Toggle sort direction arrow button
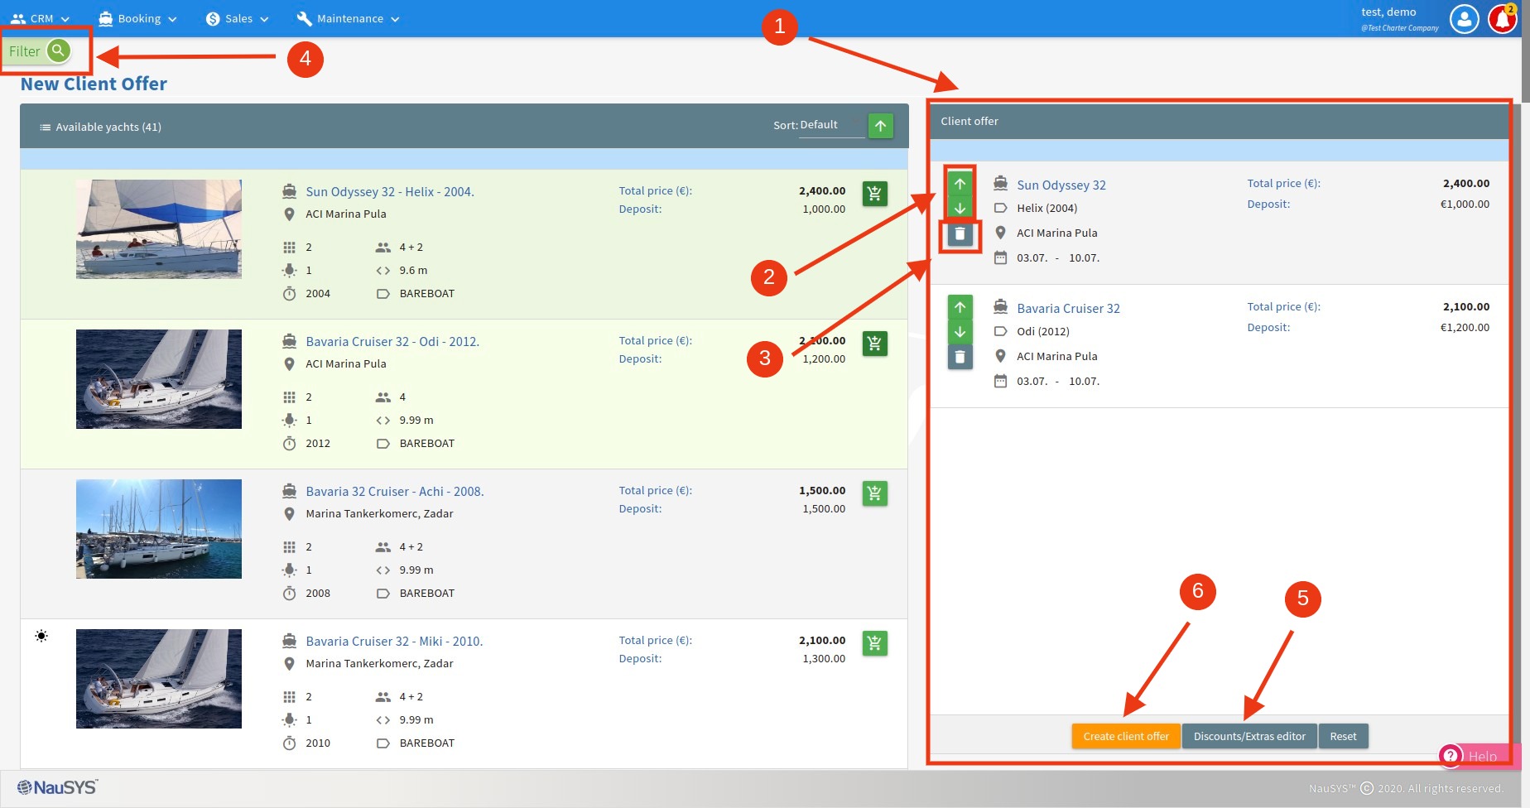Viewport: 1530px width, 808px height. 880,126
